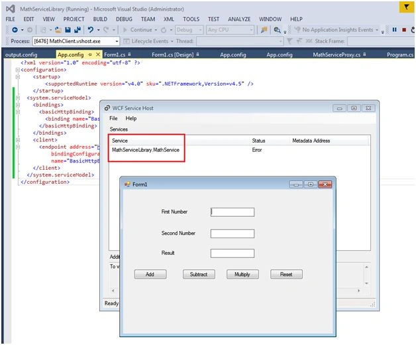Screen dimensions: 416x345
Task: Click the Pause debugging icon
Action: point(395,30)
